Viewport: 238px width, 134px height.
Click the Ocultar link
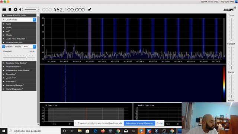click(160, 123)
